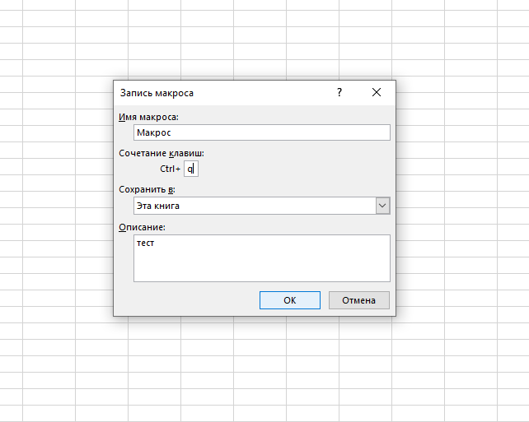Open the Сохранить в dropdown arrow
This screenshot has height=422, width=529.
pos(382,206)
